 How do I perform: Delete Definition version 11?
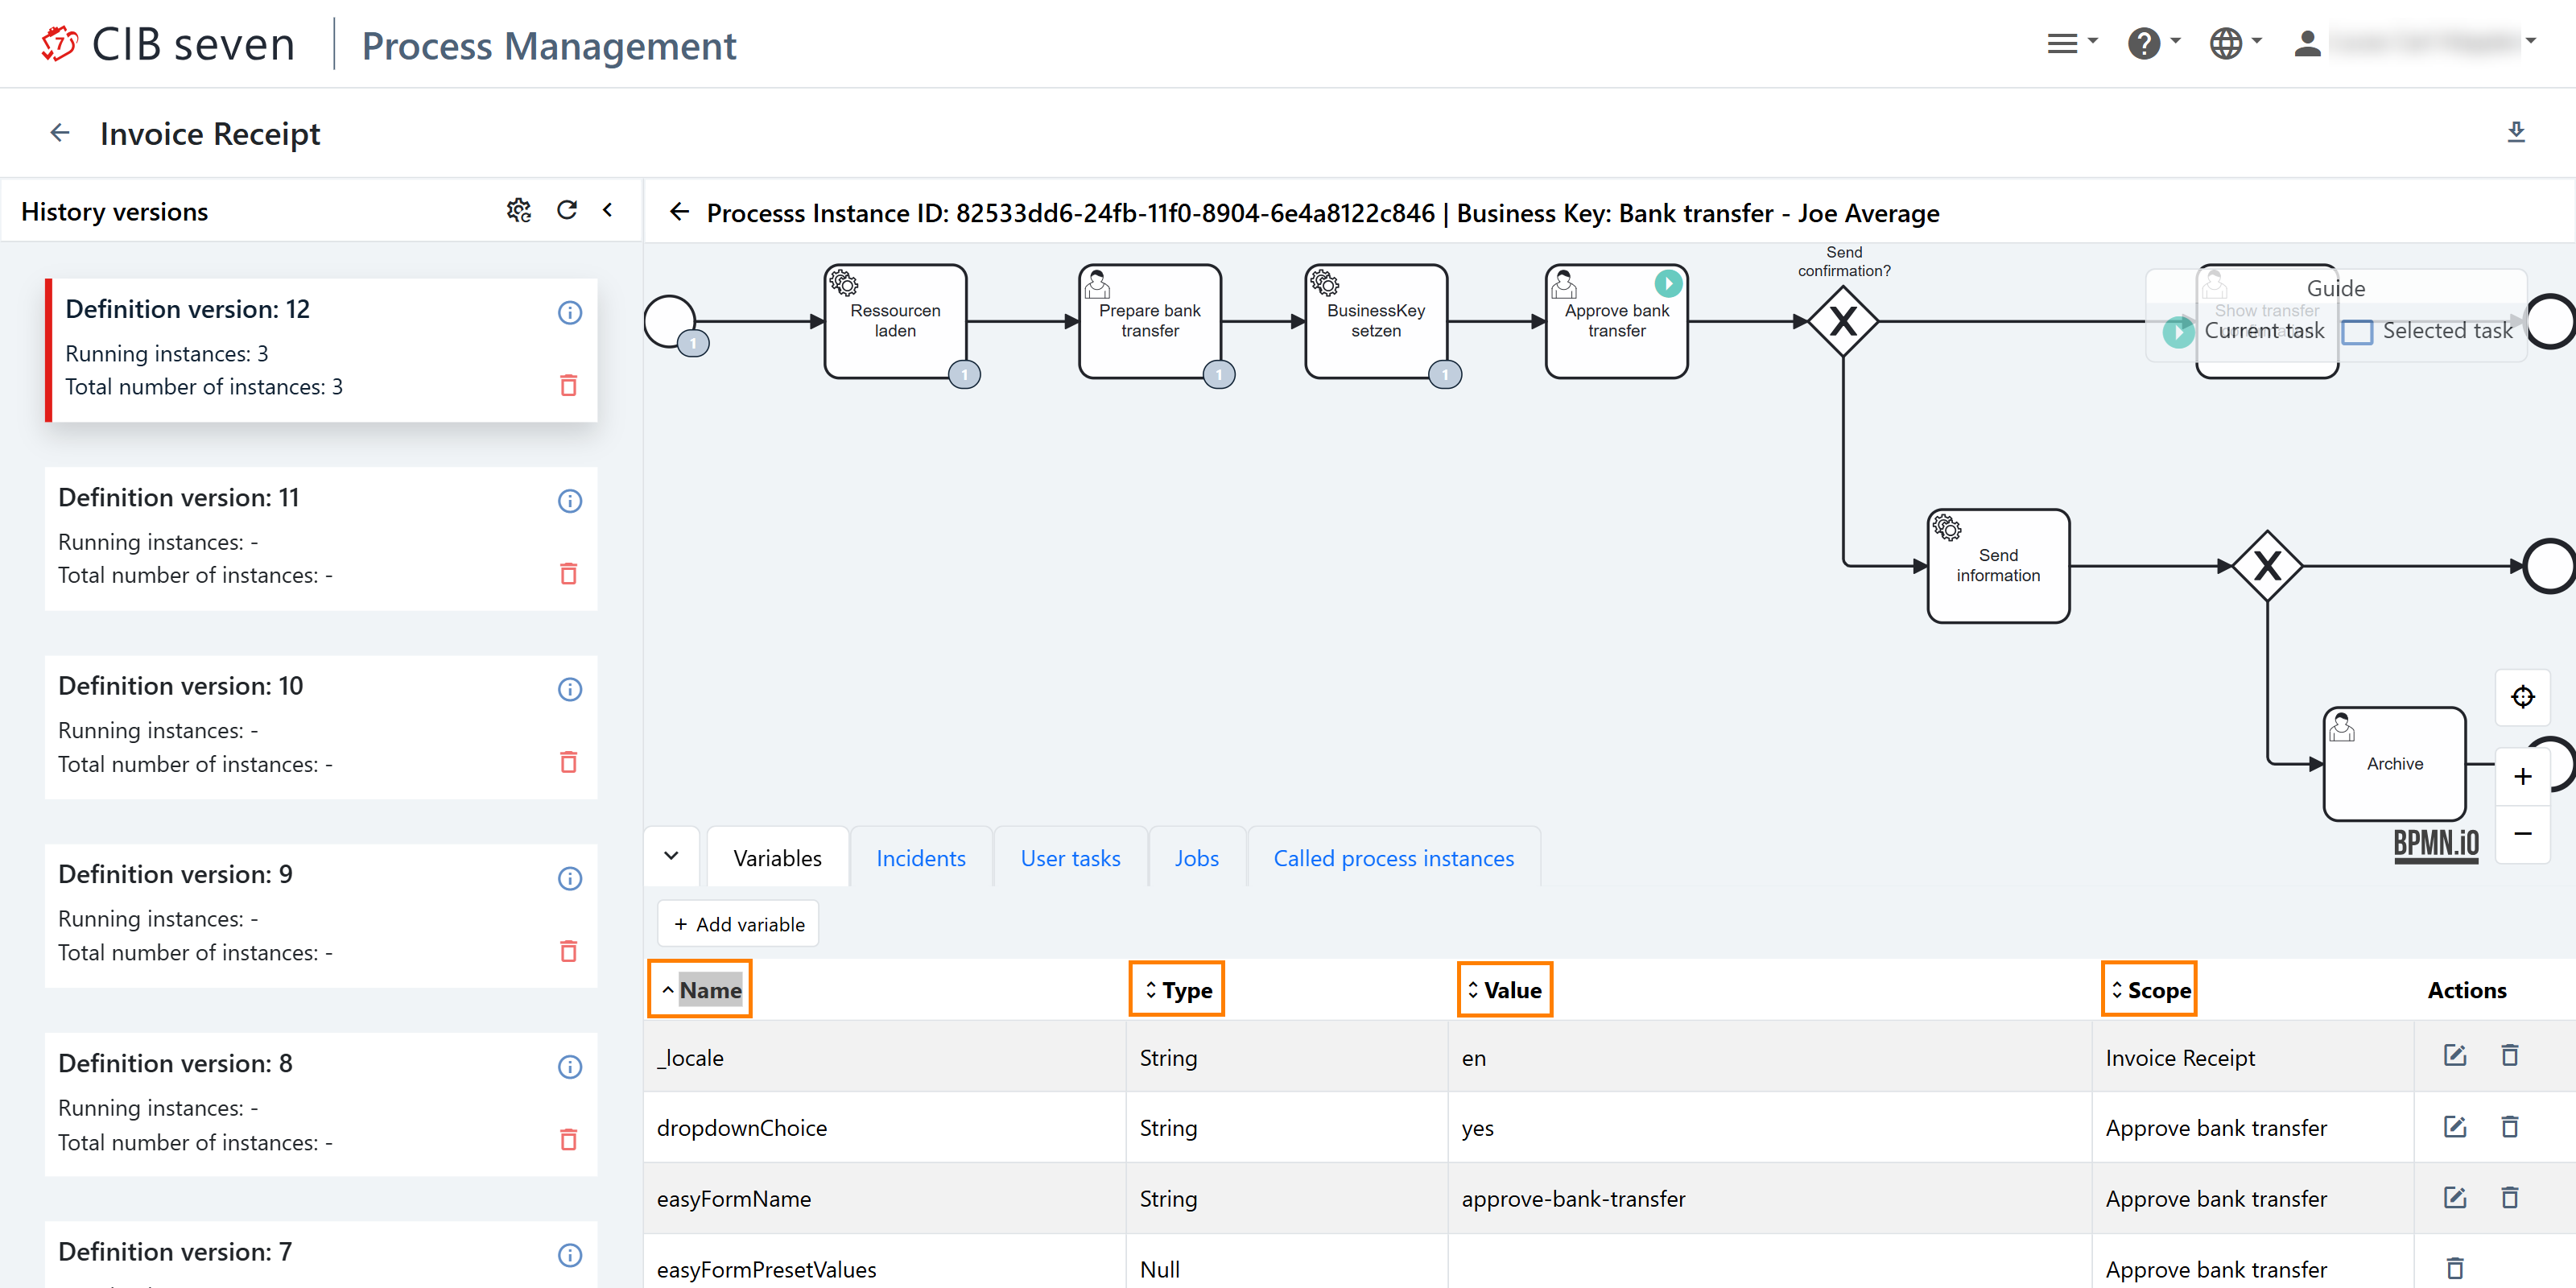[x=568, y=573]
